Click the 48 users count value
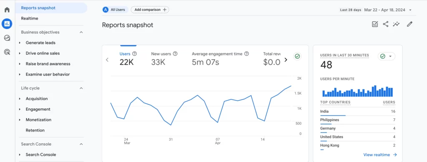The image size is (427, 162). [x=326, y=65]
